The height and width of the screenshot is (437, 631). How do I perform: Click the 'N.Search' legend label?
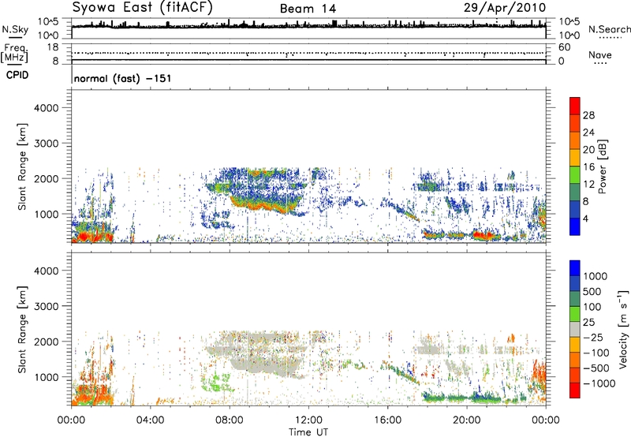tap(609, 29)
